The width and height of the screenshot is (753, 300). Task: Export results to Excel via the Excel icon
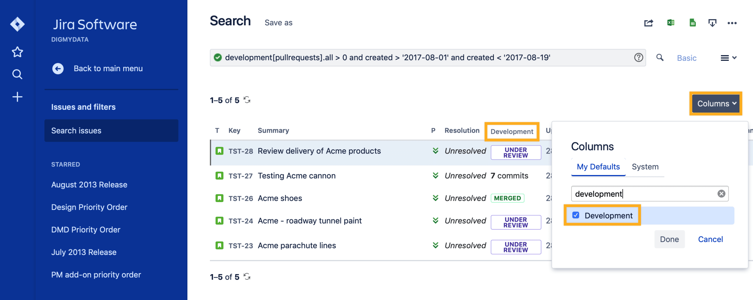[x=671, y=23]
